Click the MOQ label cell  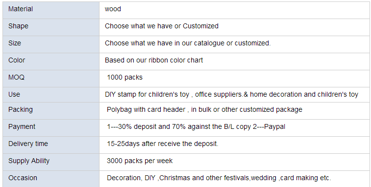pos(51,79)
